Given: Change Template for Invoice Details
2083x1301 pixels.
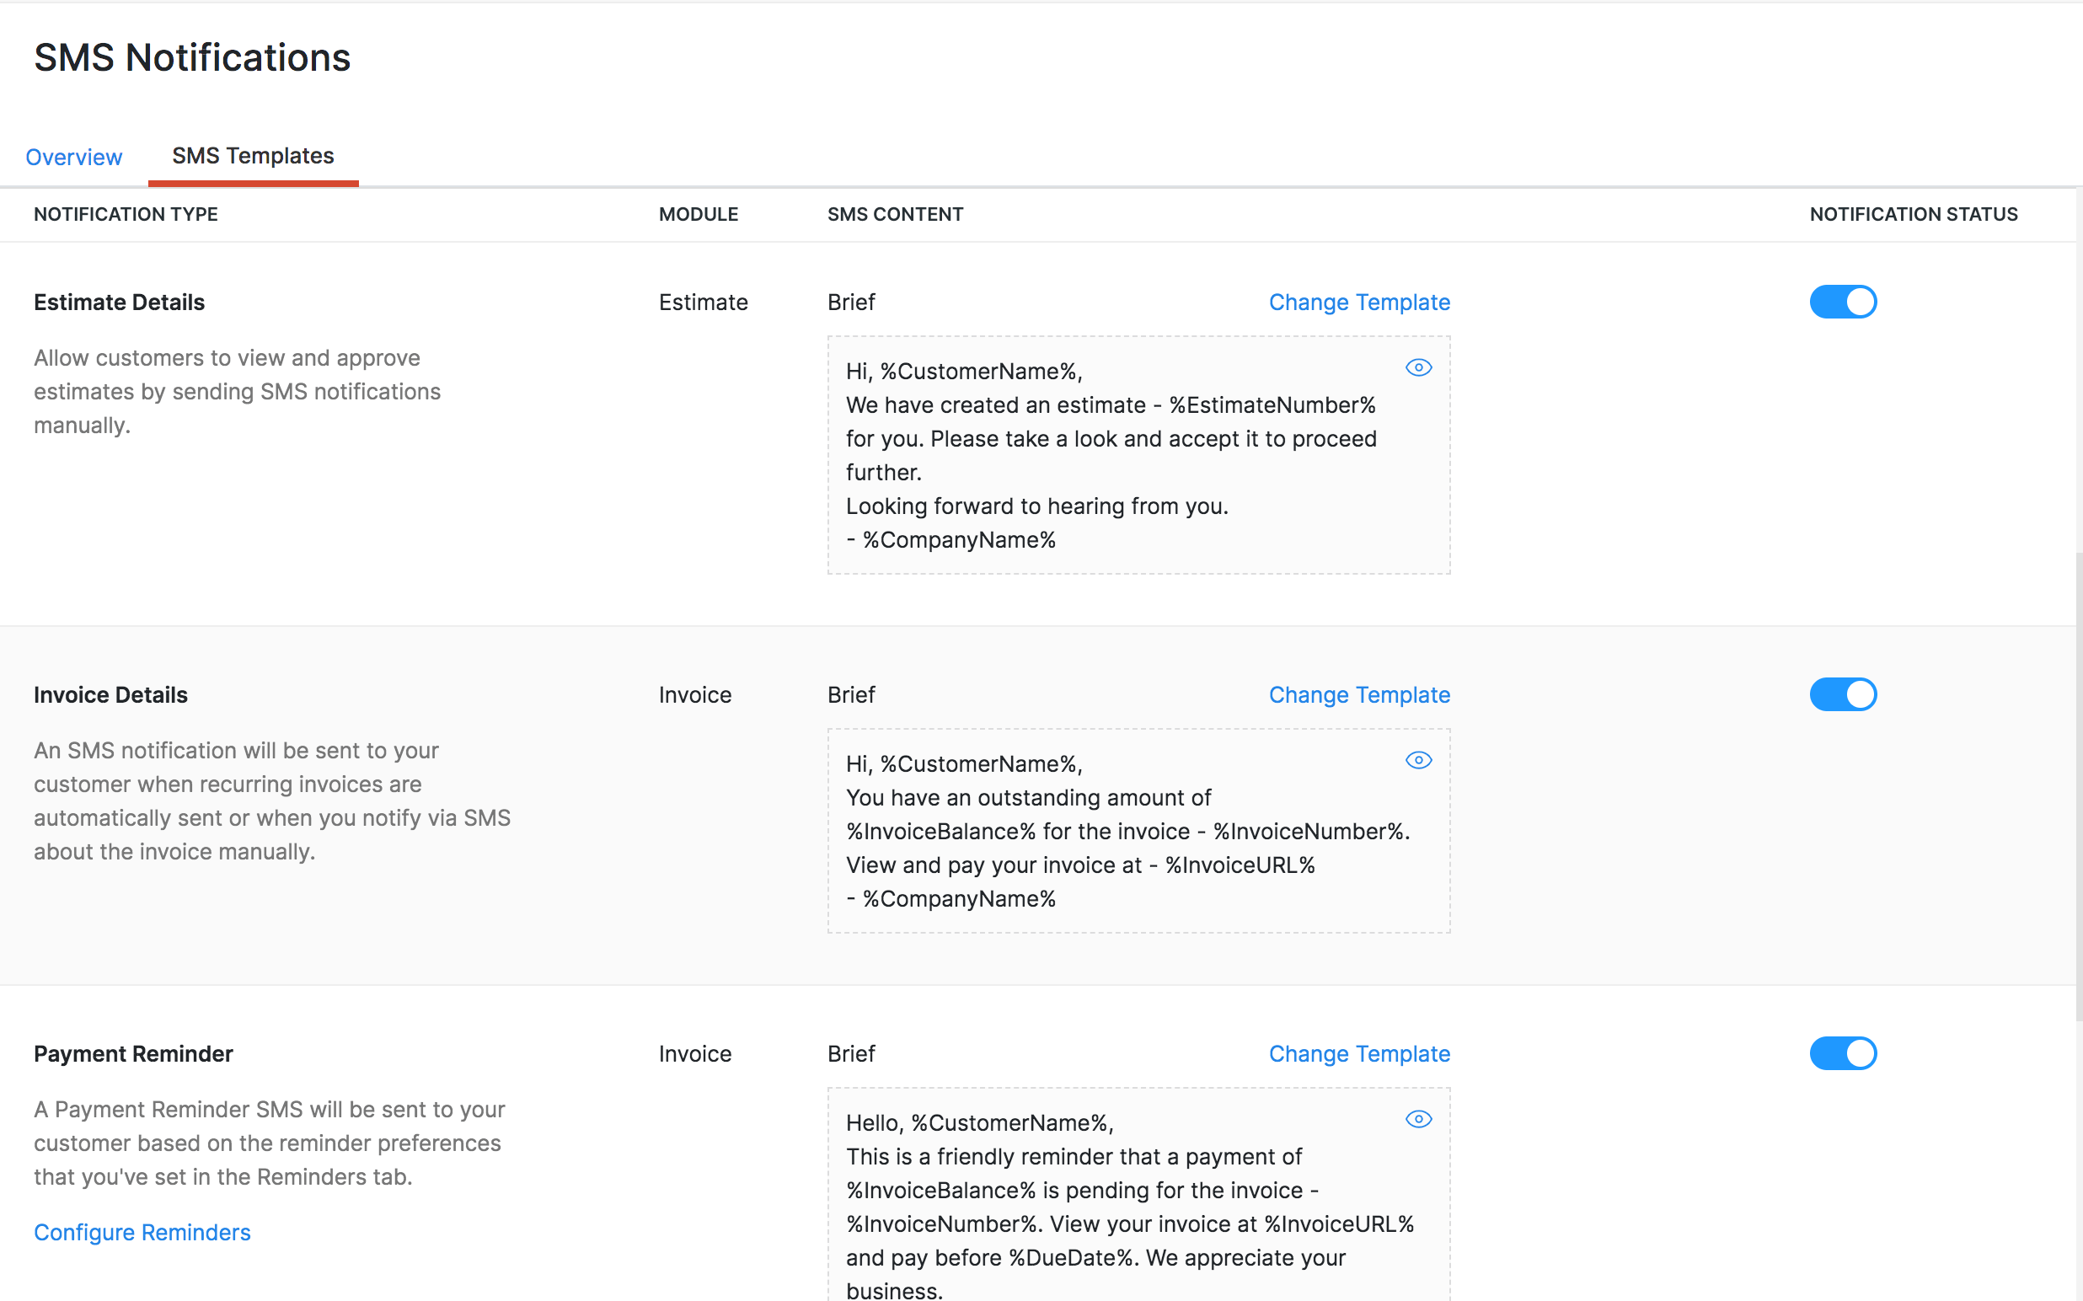Looking at the screenshot, I should 1358,694.
